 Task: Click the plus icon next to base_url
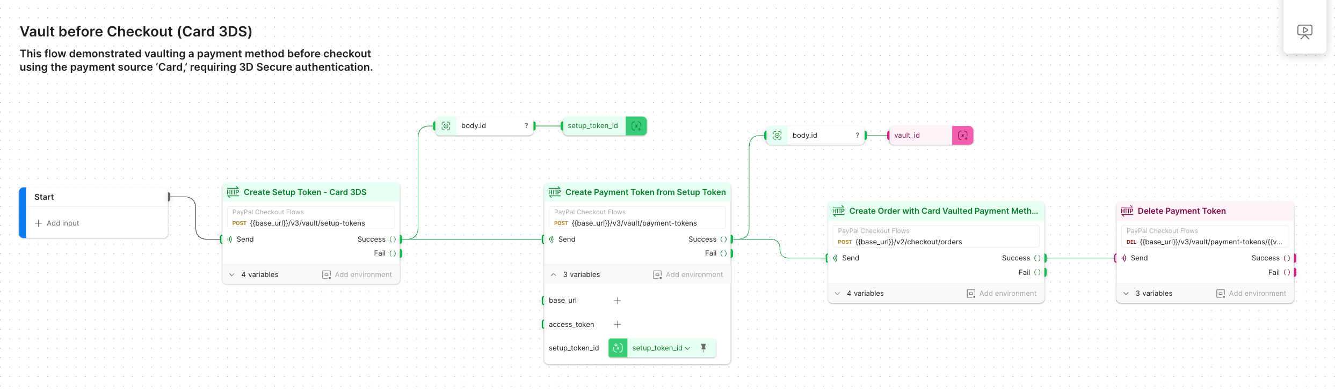(x=618, y=301)
